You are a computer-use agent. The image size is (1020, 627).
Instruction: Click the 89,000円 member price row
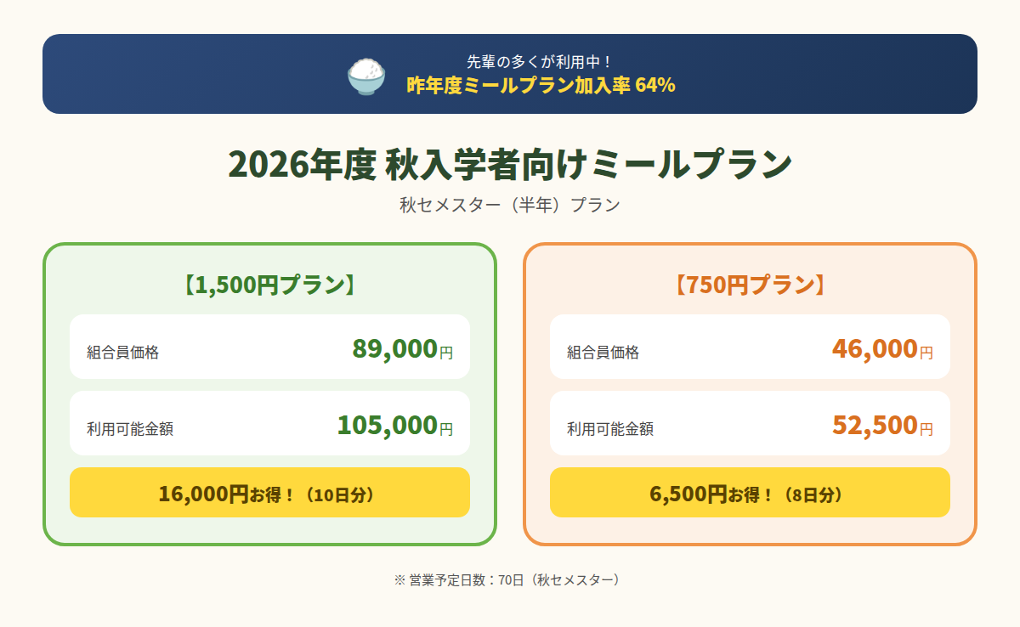269,347
